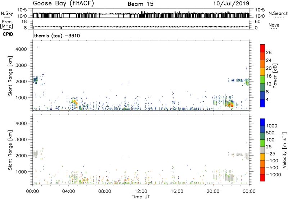Viewport: 288px width, 199px height.
Task: Select the 'N.Search' legend label
Action: [x=278, y=13]
